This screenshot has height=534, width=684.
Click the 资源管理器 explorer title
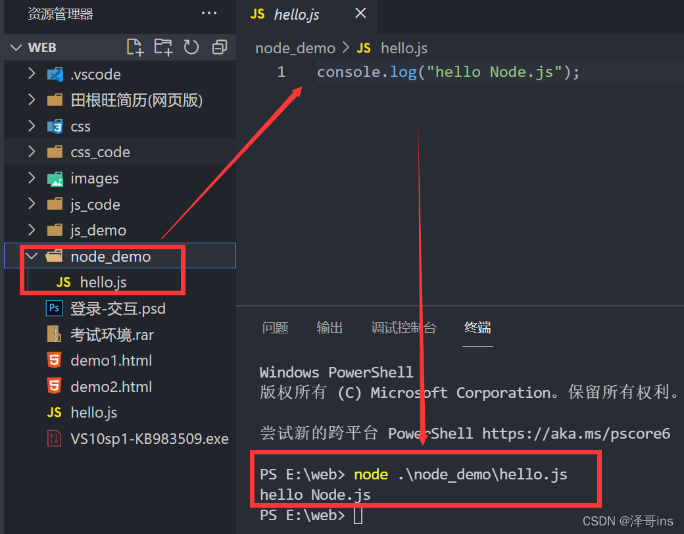pos(61,14)
